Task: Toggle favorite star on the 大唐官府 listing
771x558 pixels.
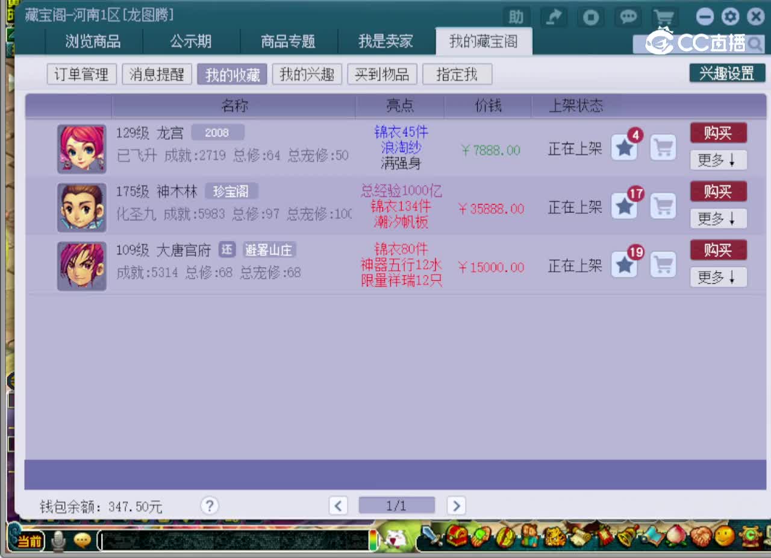Action: pyautogui.click(x=624, y=265)
